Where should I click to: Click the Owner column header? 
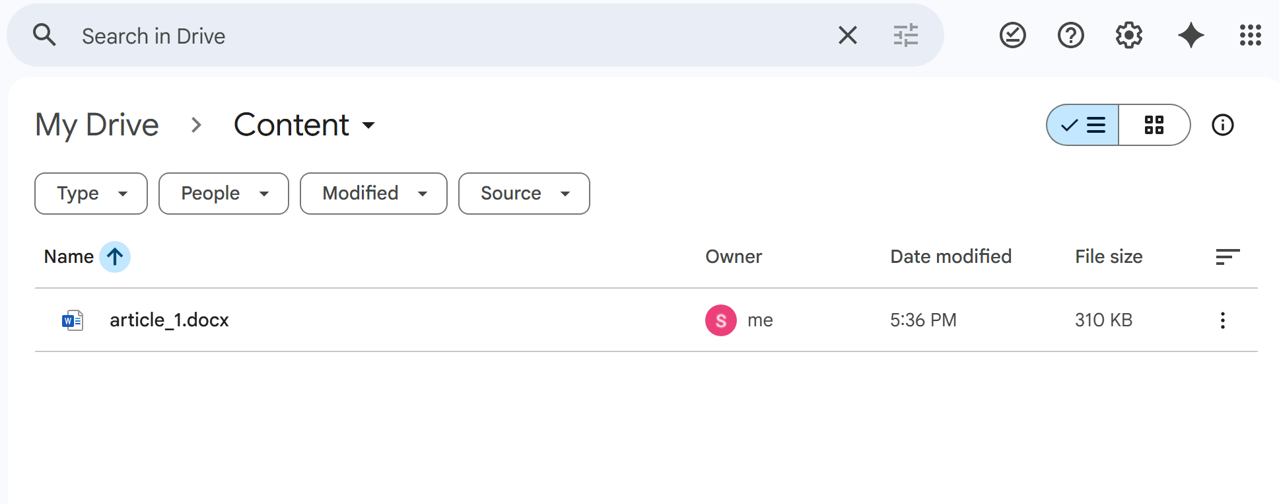pyautogui.click(x=734, y=256)
